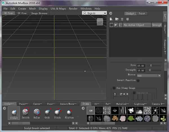Open the Mesh menu
The image size is (169, 132).
(32, 9)
